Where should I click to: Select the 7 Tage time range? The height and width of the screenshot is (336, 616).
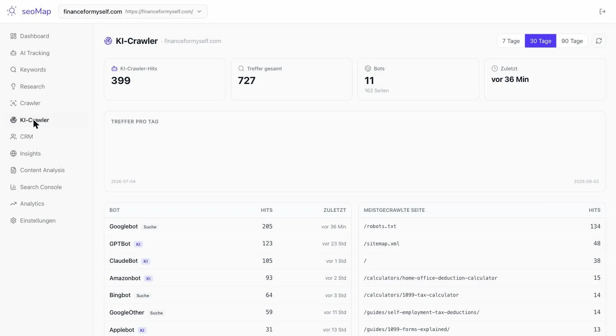coord(511,41)
